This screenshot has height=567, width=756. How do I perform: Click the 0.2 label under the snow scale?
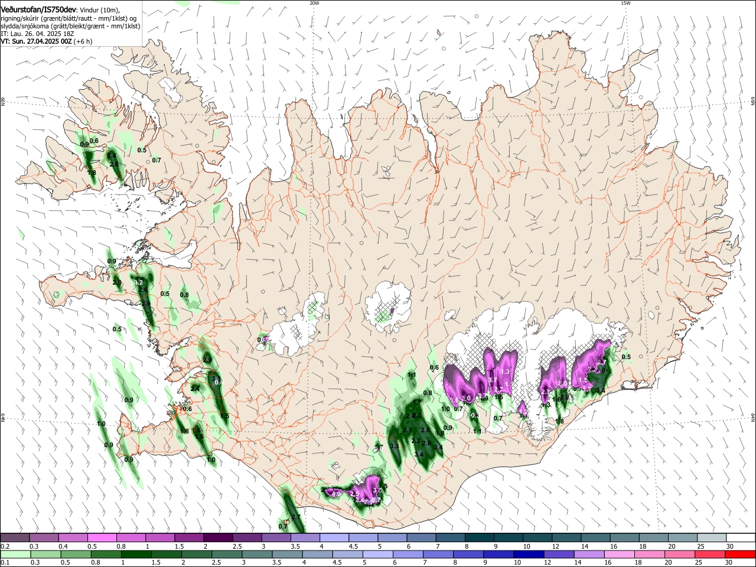coord(4,546)
